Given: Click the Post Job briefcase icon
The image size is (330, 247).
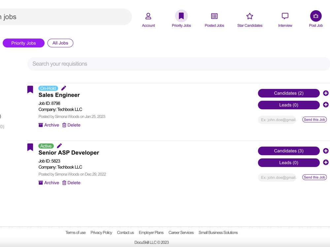Looking at the screenshot, I should pos(315,15).
